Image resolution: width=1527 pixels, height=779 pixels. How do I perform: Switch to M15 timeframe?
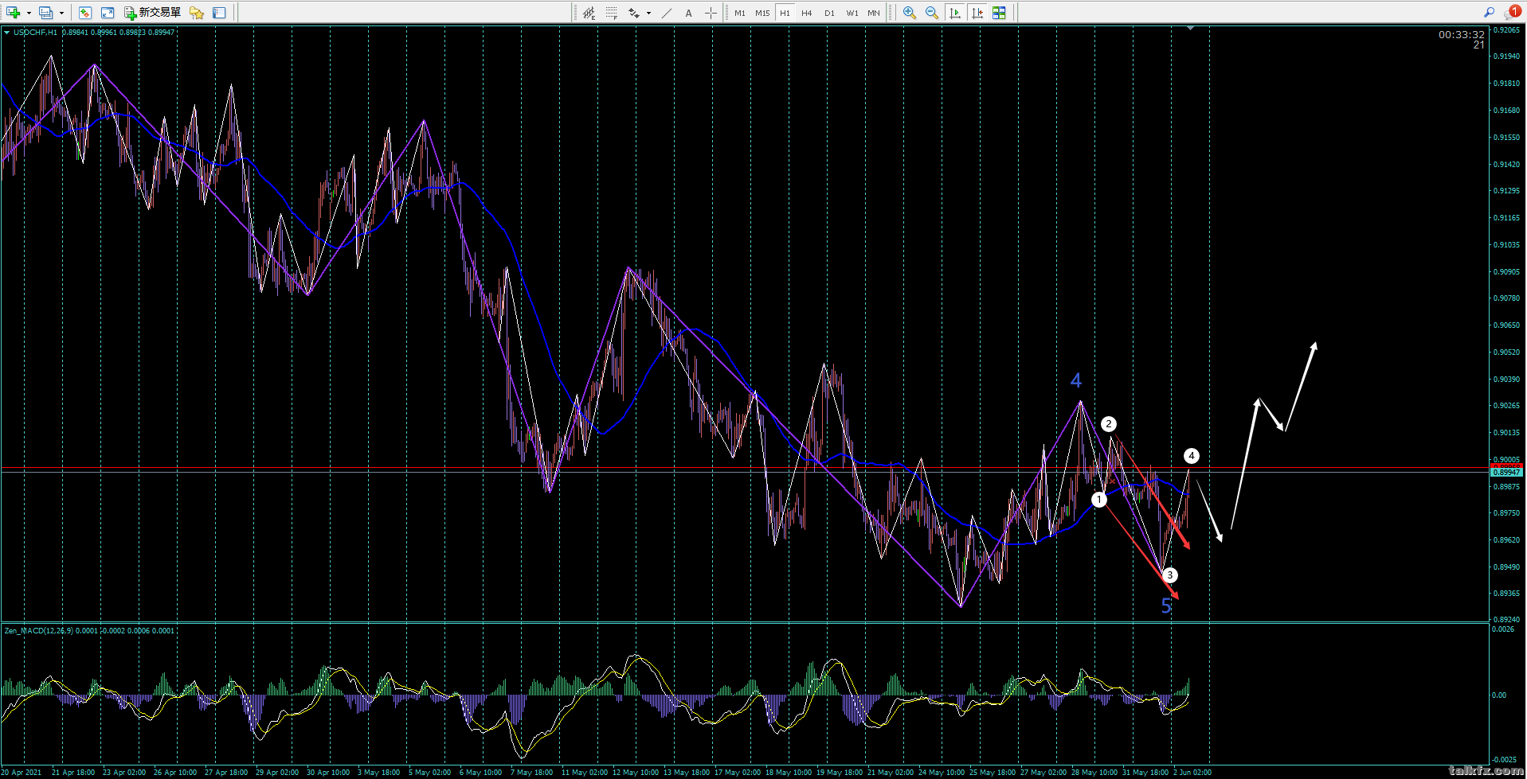(762, 13)
